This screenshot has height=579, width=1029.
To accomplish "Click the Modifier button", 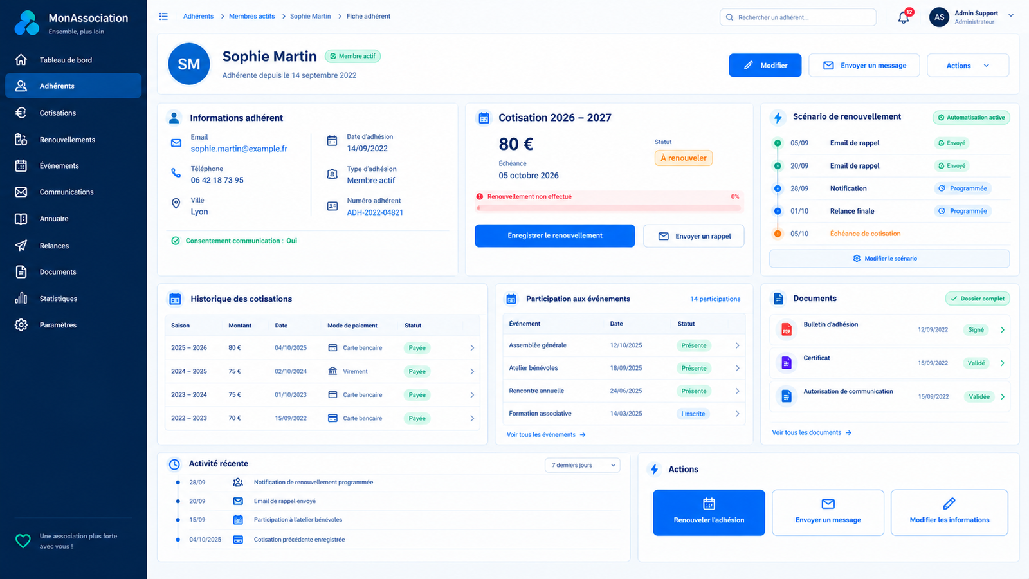I will pos(765,65).
